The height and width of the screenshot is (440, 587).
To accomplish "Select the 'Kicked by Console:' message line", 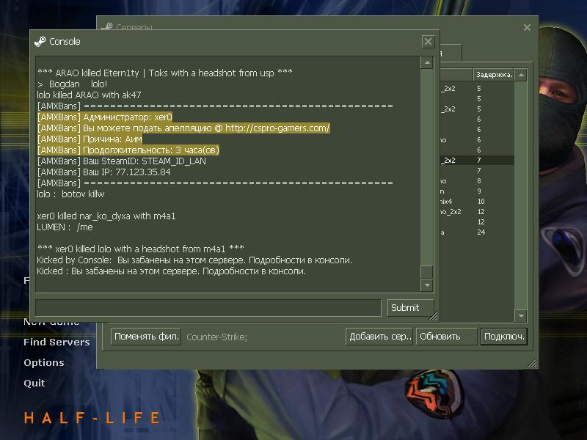I will 194,260.
